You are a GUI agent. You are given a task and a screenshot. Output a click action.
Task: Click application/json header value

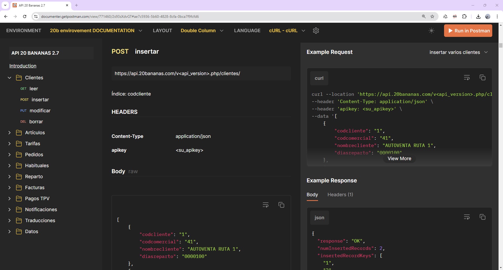pyautogui.click(x=193, y=136)
